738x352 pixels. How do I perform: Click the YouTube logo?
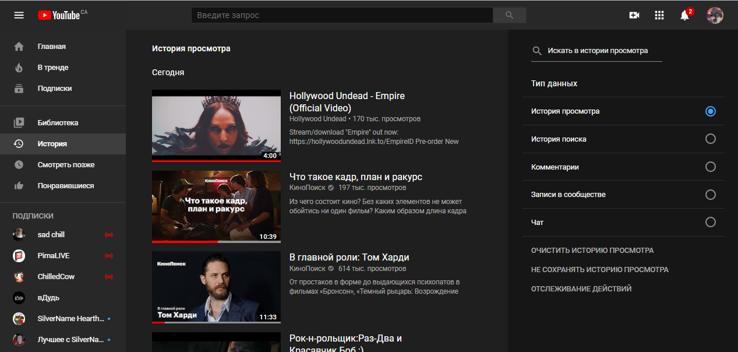coord(59,15)
